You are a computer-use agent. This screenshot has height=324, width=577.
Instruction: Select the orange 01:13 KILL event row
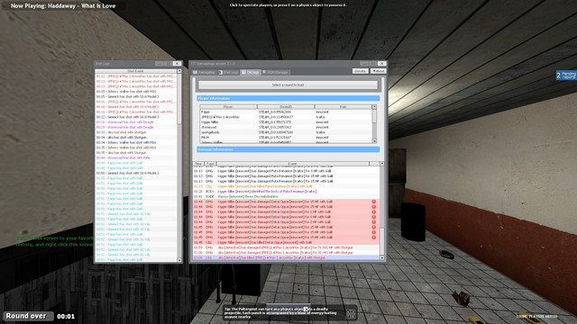287,186
